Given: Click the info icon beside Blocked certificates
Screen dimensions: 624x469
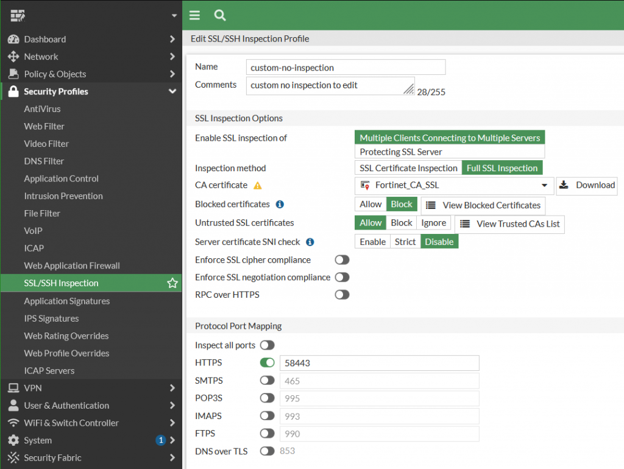Looking at the screenshot, I should point(280,205).
